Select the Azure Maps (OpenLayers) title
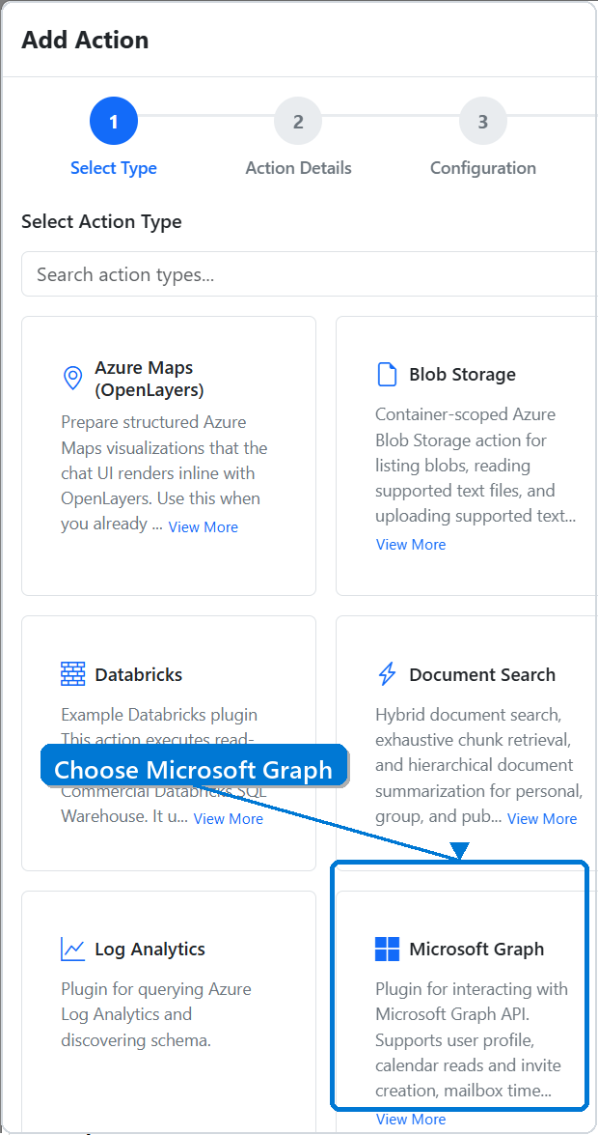Screen dimensions: 598x1135 point(149,379)
